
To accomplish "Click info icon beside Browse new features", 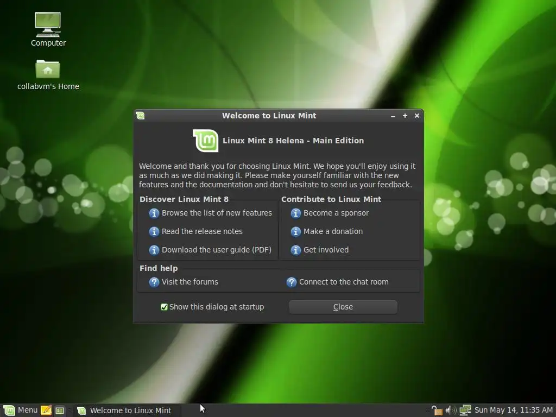I will coord(154,213).
